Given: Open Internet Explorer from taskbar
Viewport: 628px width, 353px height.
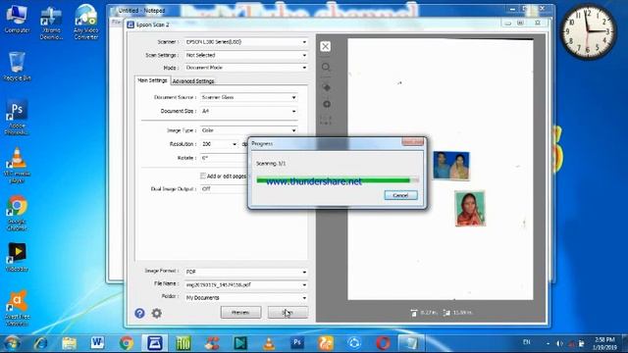Looking at the screenshot, I should pos(40,343).
